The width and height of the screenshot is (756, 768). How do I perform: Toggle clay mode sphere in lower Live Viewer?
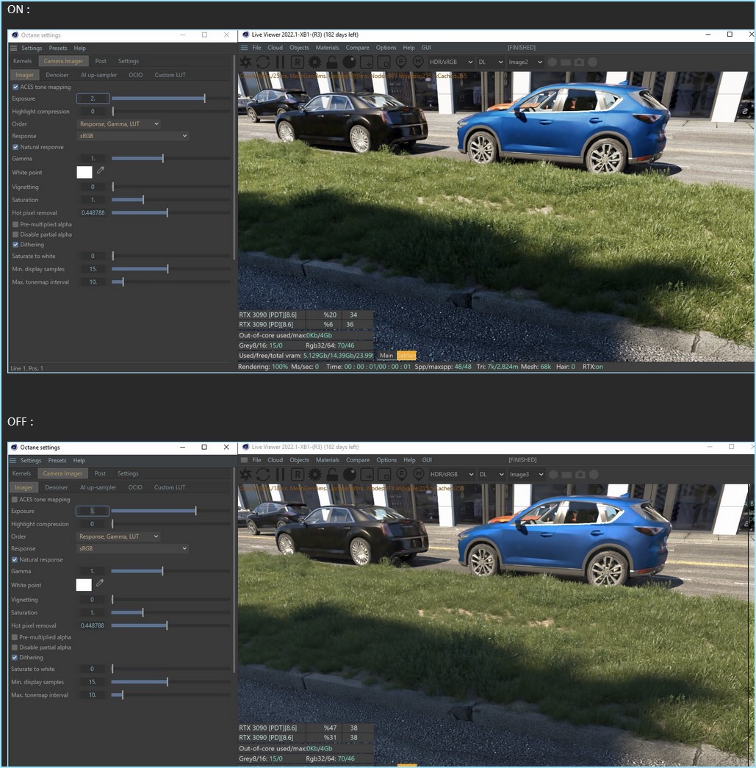pyautogui.click(x=350, y=475)
